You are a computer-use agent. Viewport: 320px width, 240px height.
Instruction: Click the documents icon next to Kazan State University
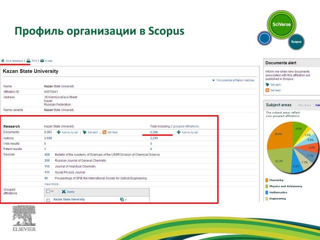(x=122, y=199)
